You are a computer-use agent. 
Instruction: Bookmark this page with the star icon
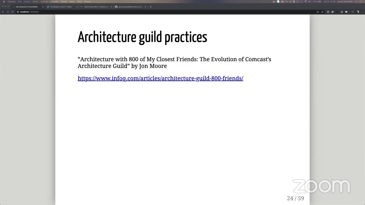pos(322,12)
